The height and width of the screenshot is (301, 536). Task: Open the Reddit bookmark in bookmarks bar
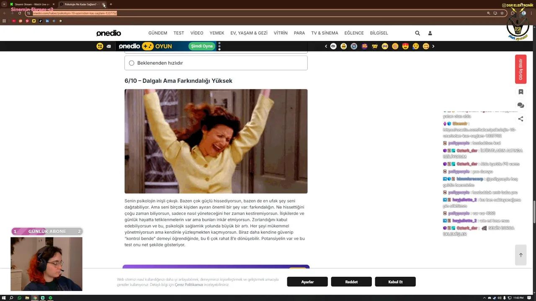(x=21, y=21)
